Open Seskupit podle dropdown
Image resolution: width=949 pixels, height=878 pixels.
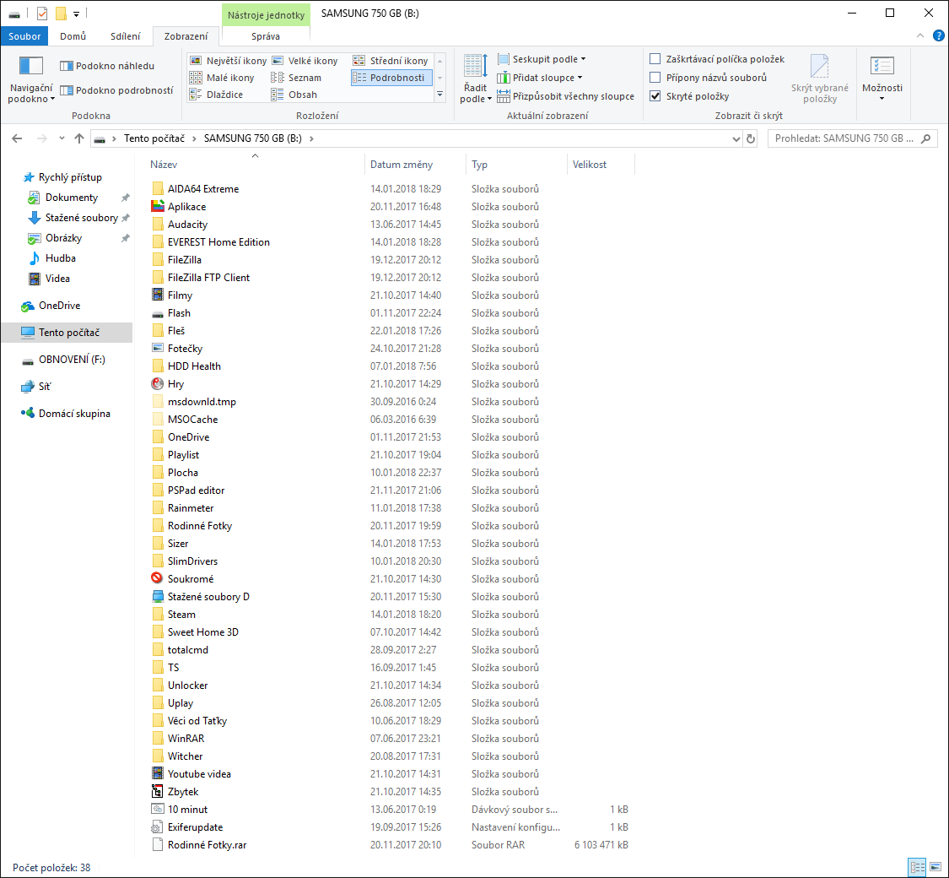pyautogui.click(x=541, y=59)
